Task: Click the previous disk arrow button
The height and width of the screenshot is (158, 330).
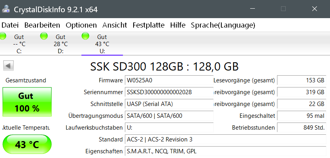Action: [9, 65]
